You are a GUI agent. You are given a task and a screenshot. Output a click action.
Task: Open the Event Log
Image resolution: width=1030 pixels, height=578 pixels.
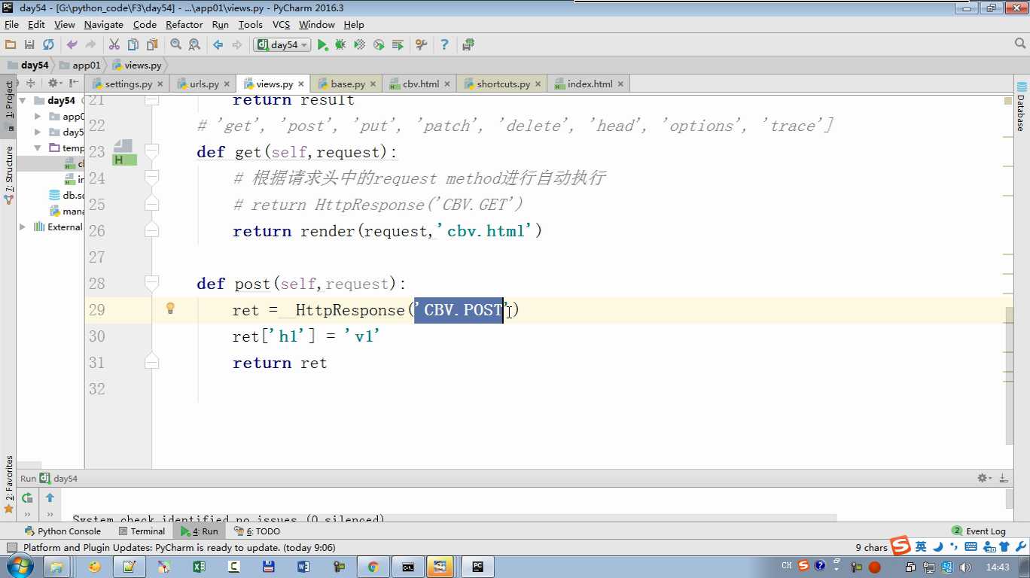pos(979,531)
